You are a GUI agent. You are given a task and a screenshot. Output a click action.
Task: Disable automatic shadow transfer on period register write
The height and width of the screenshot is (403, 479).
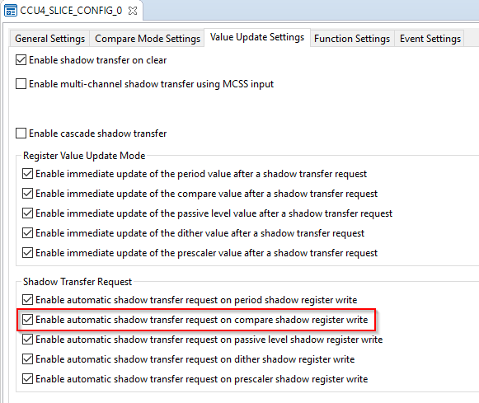[27, 299]
